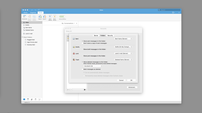Select Permanently erase deleted messages when Outlook closes
This screenshot has width=202, height=113.
click(84, 76)
